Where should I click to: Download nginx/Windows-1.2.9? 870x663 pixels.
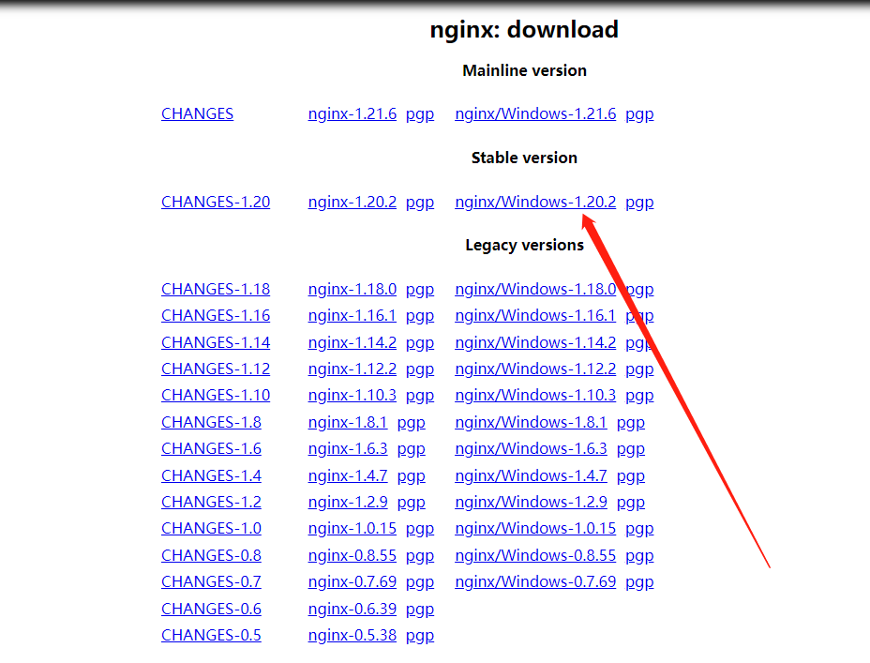click(x=531, y=502)
